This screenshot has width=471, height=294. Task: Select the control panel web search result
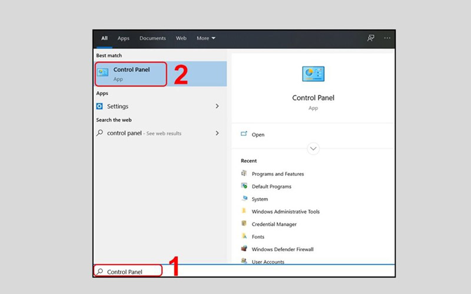tap(160, 133)
